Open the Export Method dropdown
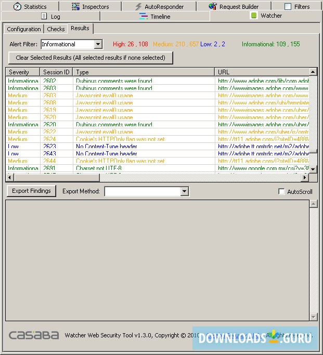The width and height of the screenshot is (323, 355). tap(184, 191)
